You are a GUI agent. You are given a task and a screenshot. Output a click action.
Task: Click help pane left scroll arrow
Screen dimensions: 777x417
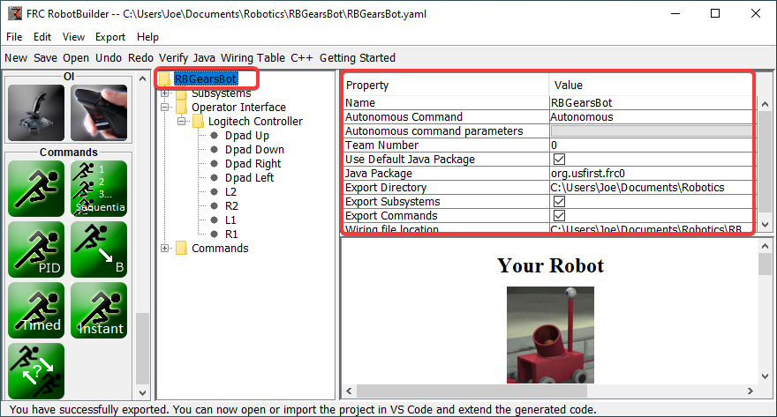[x=349, y=391]
